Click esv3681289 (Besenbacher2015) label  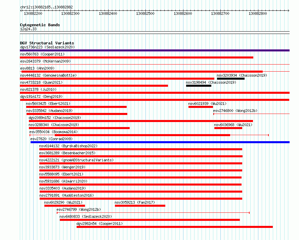(67, 153)
